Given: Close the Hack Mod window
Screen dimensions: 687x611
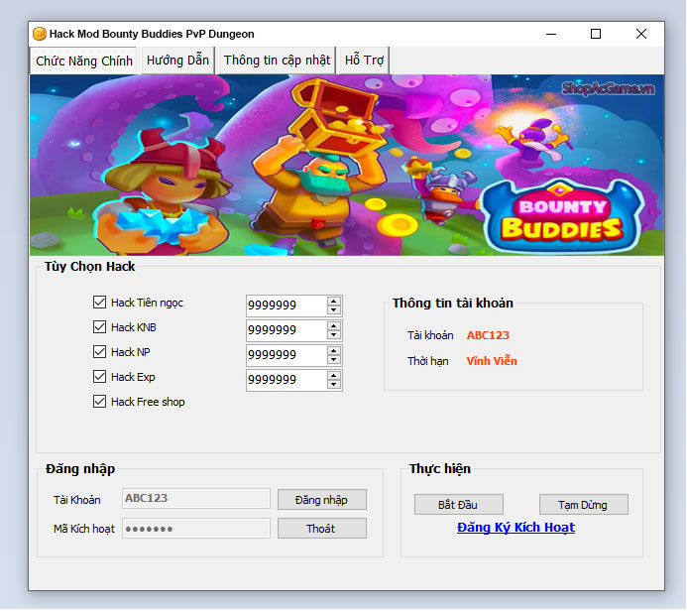Looking at the screenshot, I should [641, 34].
